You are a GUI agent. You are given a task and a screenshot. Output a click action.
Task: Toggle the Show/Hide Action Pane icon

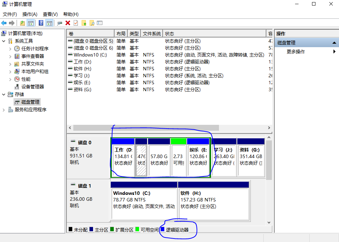pos(49,23)
